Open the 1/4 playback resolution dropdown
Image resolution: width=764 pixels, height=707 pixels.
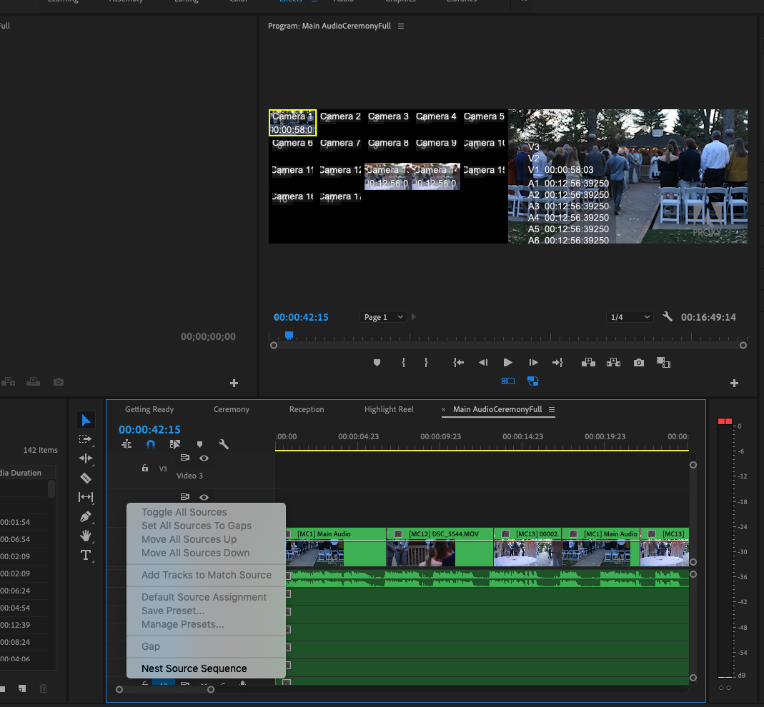click(x=629, y=316)
